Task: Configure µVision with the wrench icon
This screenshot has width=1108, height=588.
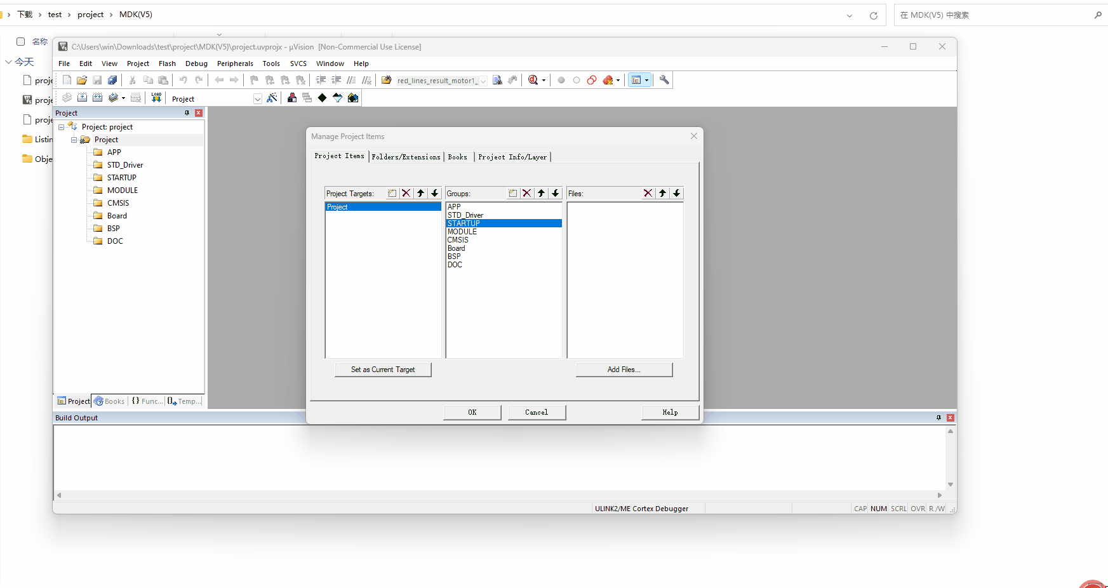Action: coord(664,80)
